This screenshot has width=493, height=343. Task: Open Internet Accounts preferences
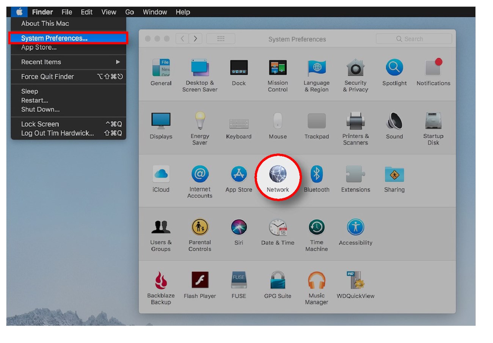click(x=200, y=182)
